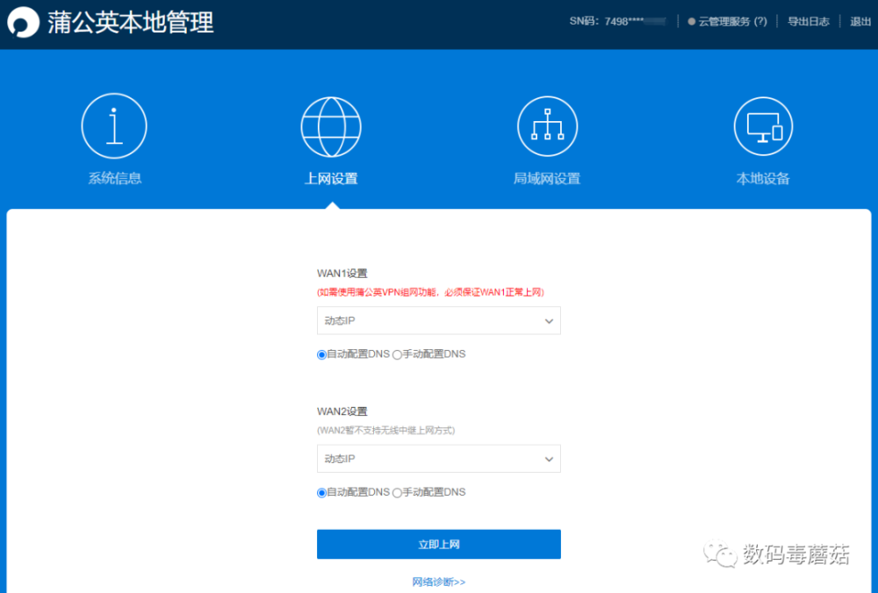Click the 立即上网 button
The width and height of the screenshot is (878, 593).
pyautogui.click(x=438, y=545)
